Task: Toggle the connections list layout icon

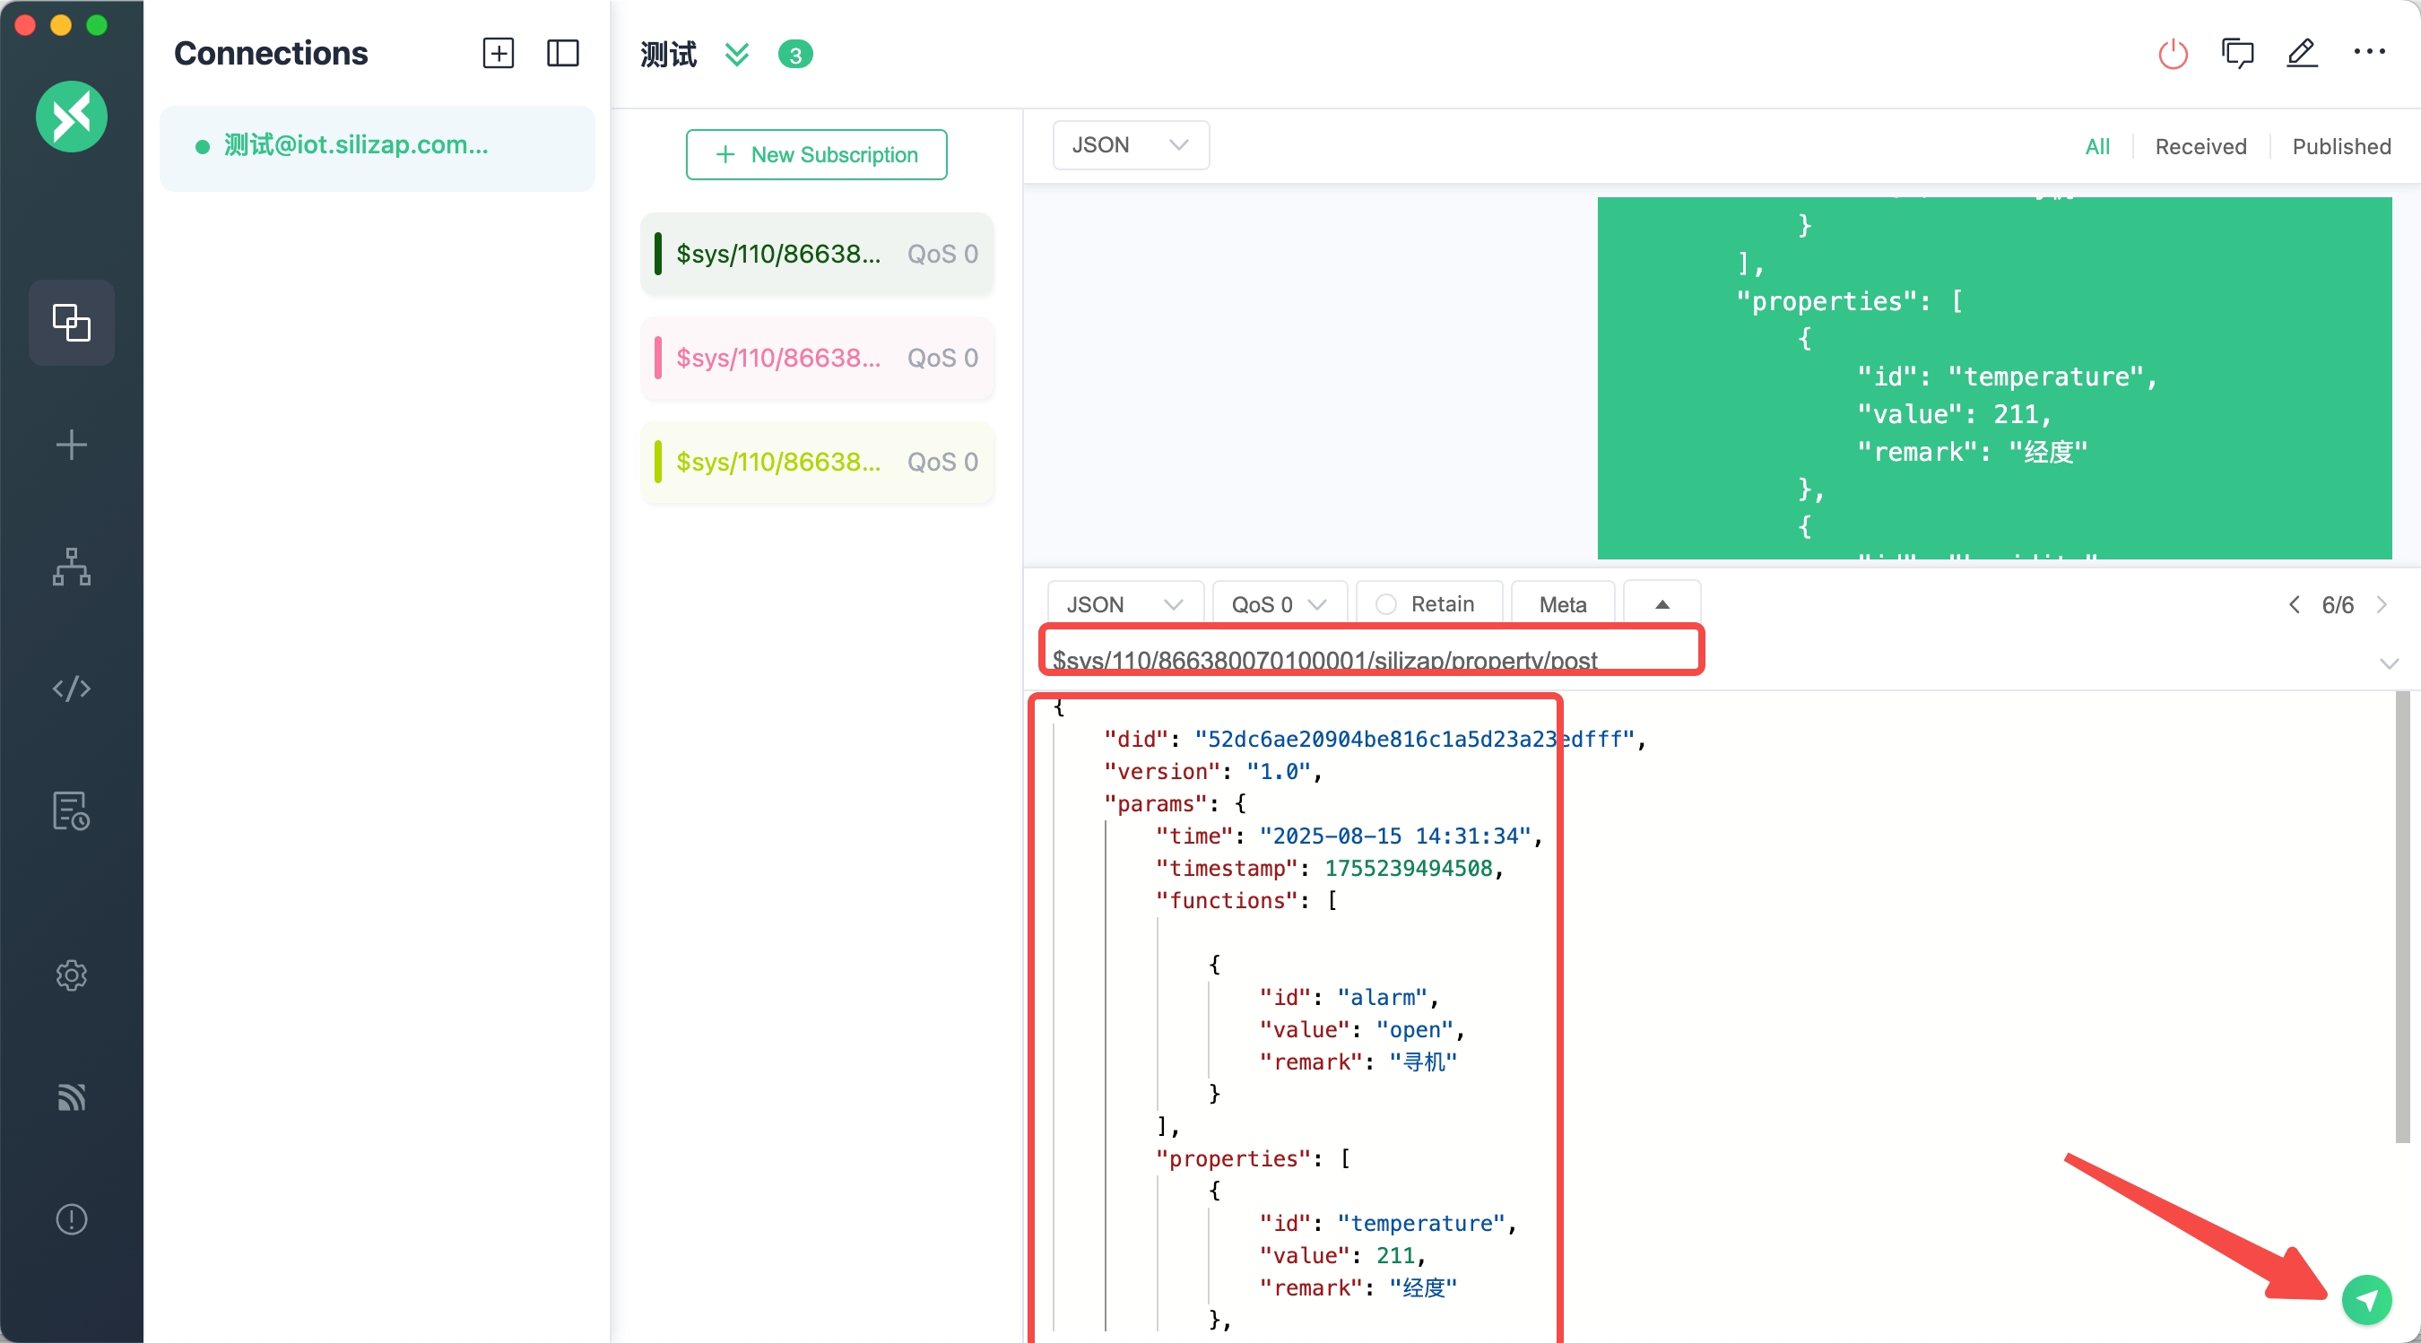Action: [562, 54]
